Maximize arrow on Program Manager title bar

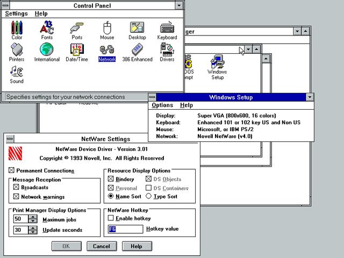point(306,31)
